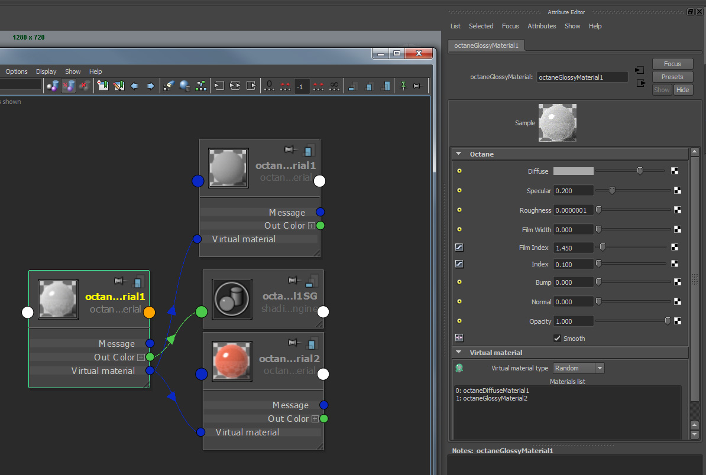The image size is (706, 475).
Task: Click the eraser Clear Graph toolbar icon
Action: 169,86
